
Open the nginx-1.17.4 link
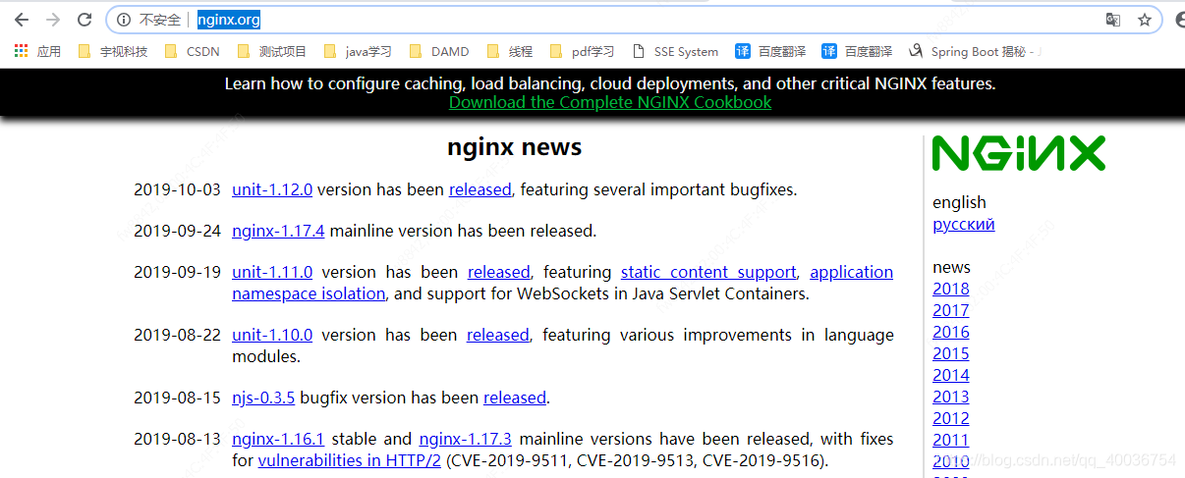[278, 231]
